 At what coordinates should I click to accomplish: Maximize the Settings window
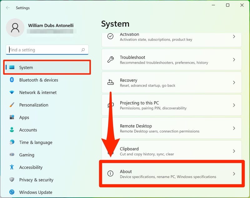coord(228,5)
